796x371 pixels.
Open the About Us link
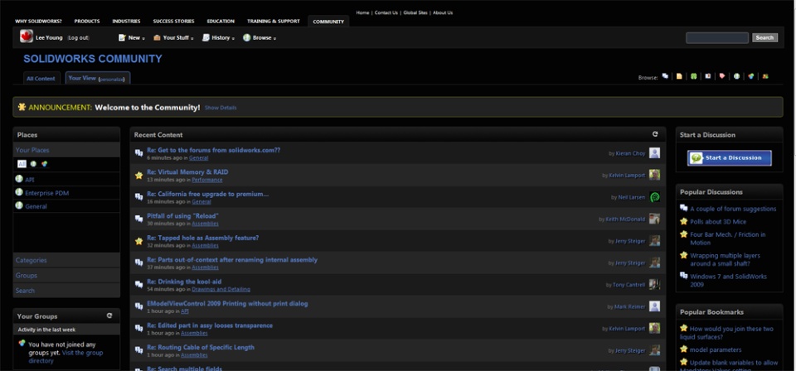[443, 12]
